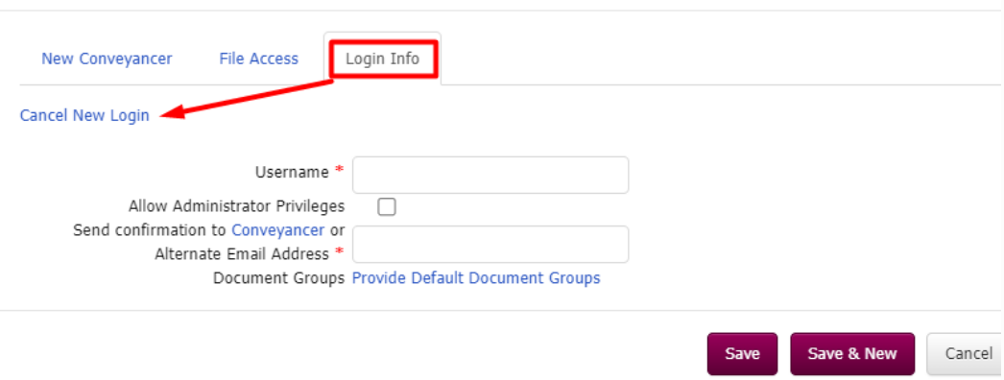Click the Allow Administrator Privileges label text
Viewport: 1004px width, 380px height.
pyautogui.click(x=237, y=206)
